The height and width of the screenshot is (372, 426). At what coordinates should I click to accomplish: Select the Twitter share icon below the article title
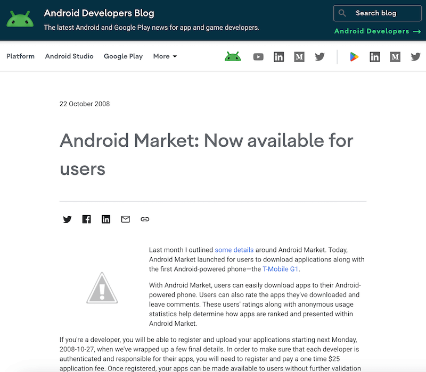pyautogui.click(x=67, y=219)
